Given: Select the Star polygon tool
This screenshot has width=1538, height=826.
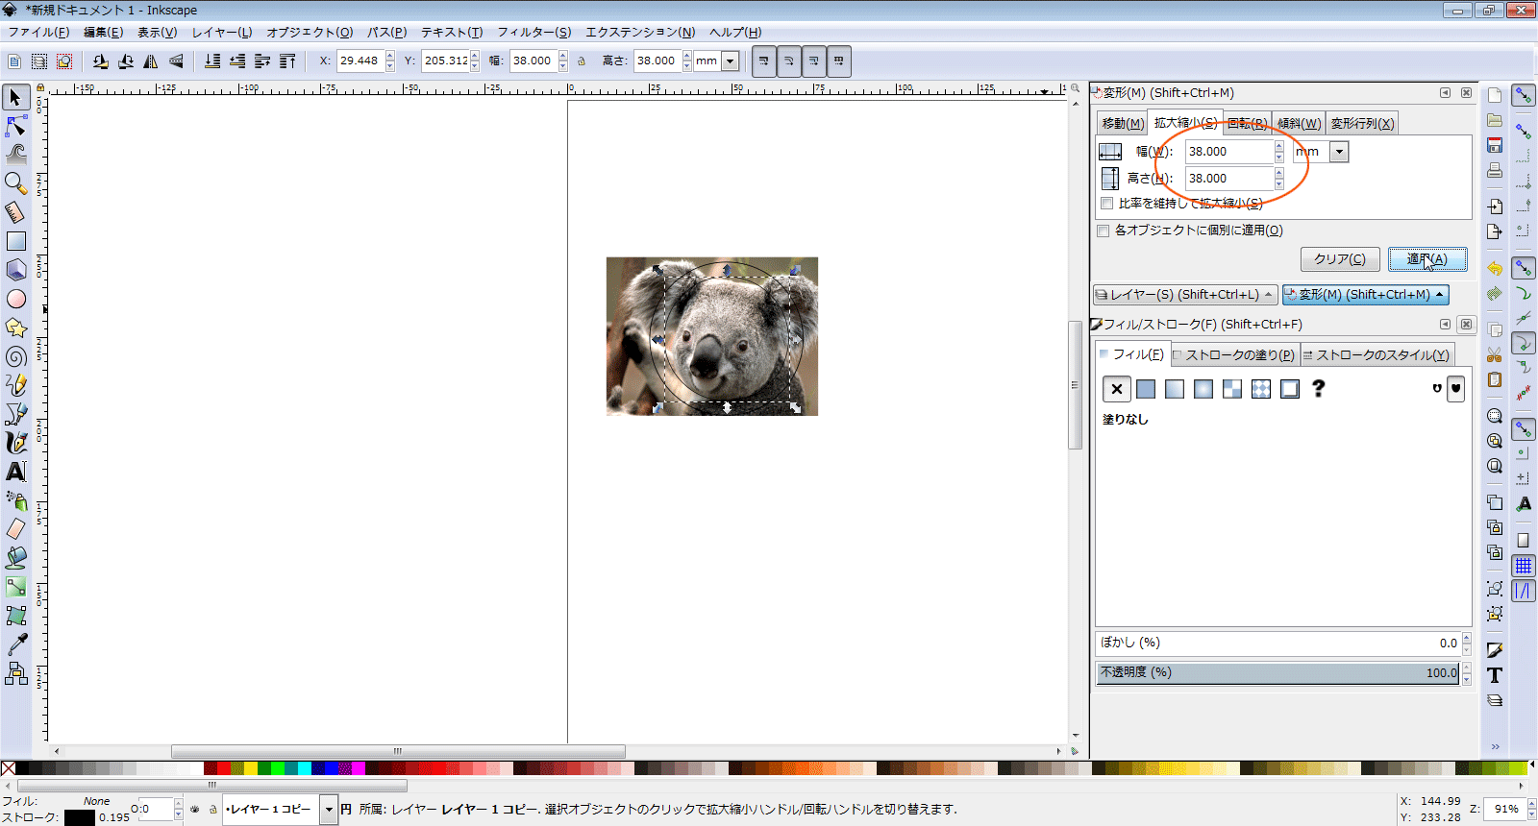Looking at the screenshot, I should (16, 328).
